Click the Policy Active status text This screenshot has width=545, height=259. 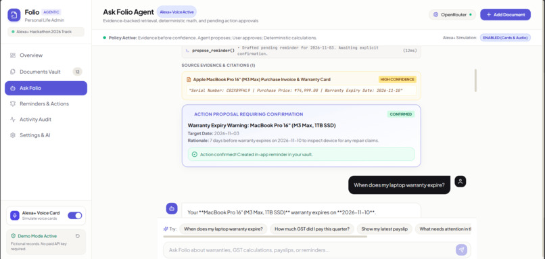pos(213,38)
